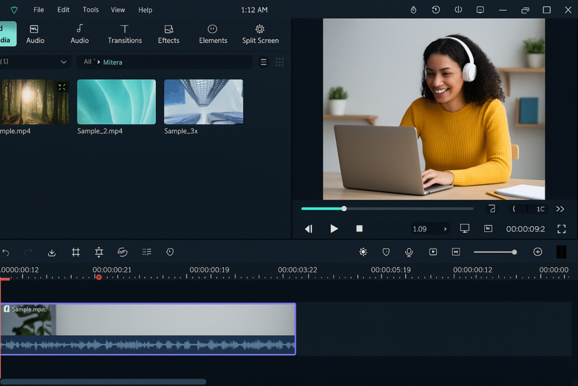Open the Tools menu

pyautogui.click(x=90, y=10)
